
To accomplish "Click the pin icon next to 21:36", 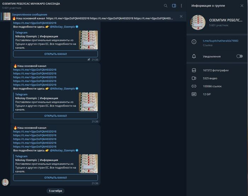I will 89,60.
